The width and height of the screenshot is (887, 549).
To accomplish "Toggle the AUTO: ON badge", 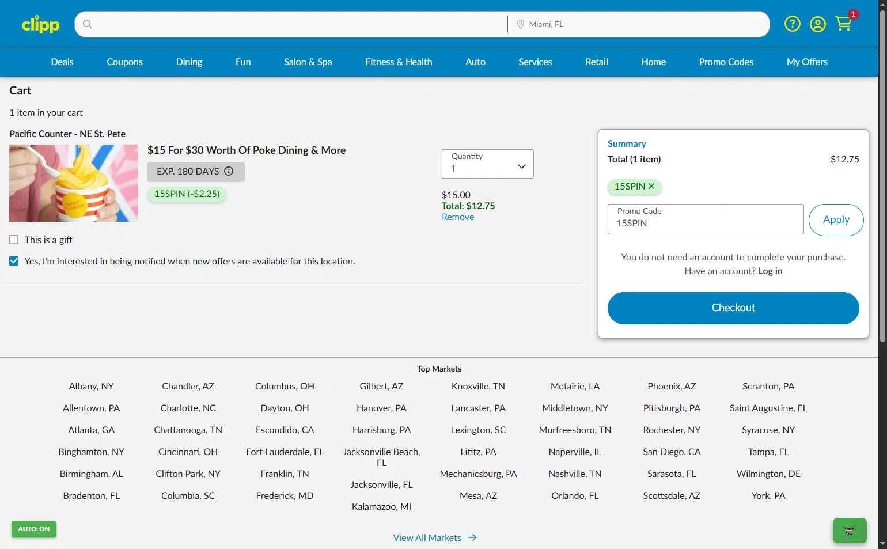I will tap(34, 529).
